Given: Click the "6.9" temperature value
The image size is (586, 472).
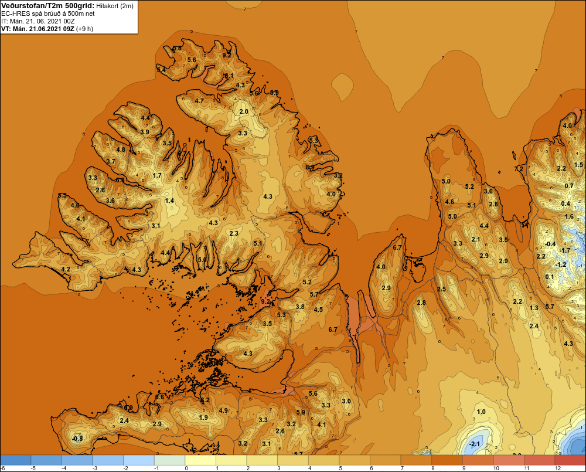Looking at the screenshot, I should click(x=128, y=408).
